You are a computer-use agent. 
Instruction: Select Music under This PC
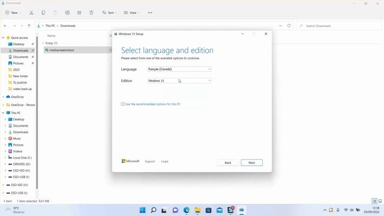[x=17, y=139]
